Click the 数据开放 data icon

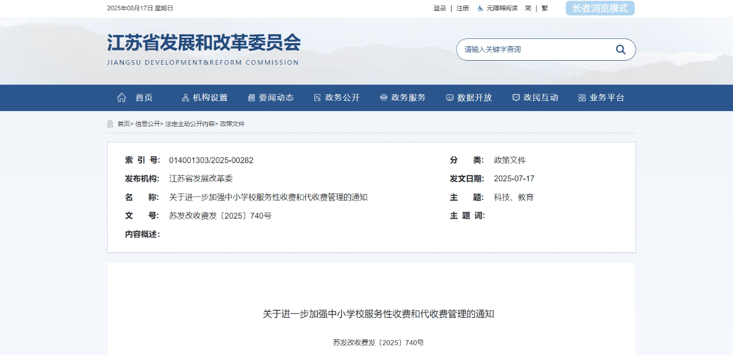pos(450,98)
